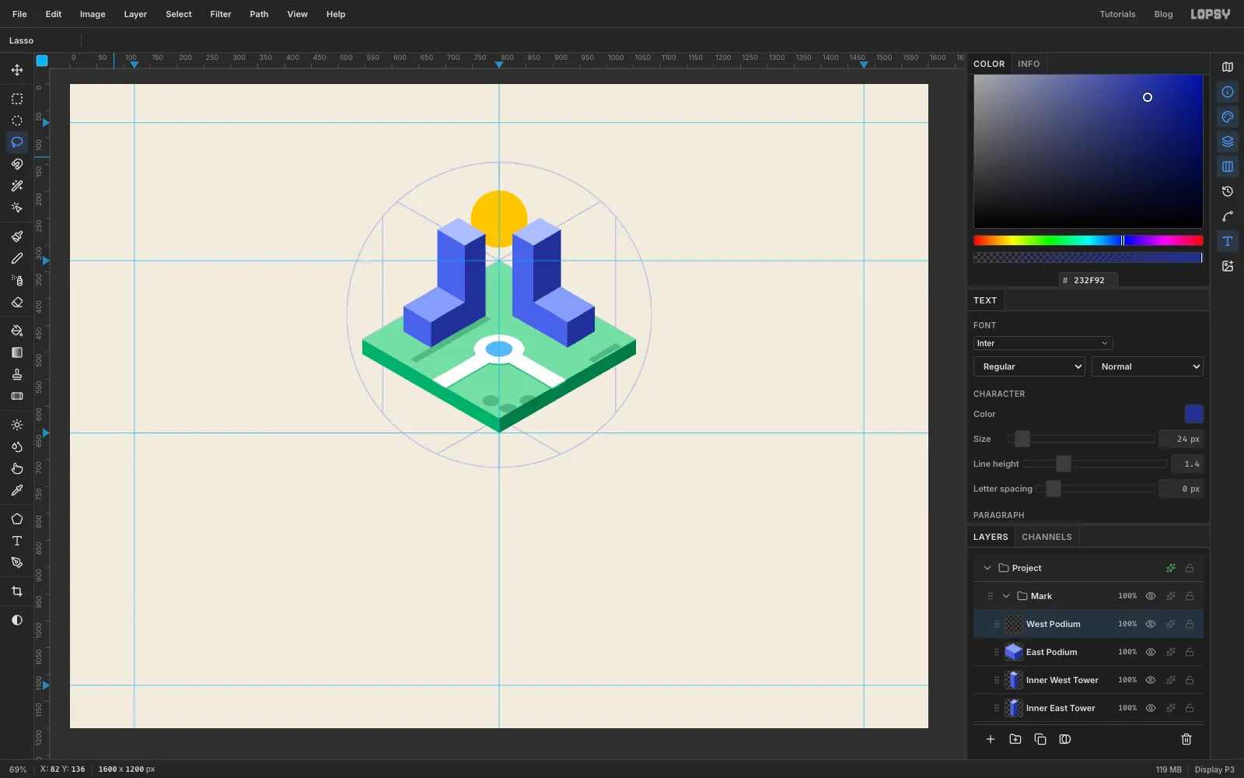Image resolution: width=1244 pixels, height=778 pixels.
Task: Choose the Crop tool
Action: point(17,591)
